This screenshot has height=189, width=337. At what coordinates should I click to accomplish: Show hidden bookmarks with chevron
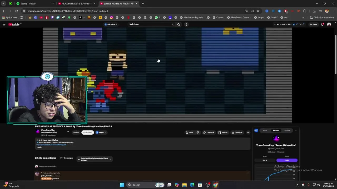tap(303, 18)
